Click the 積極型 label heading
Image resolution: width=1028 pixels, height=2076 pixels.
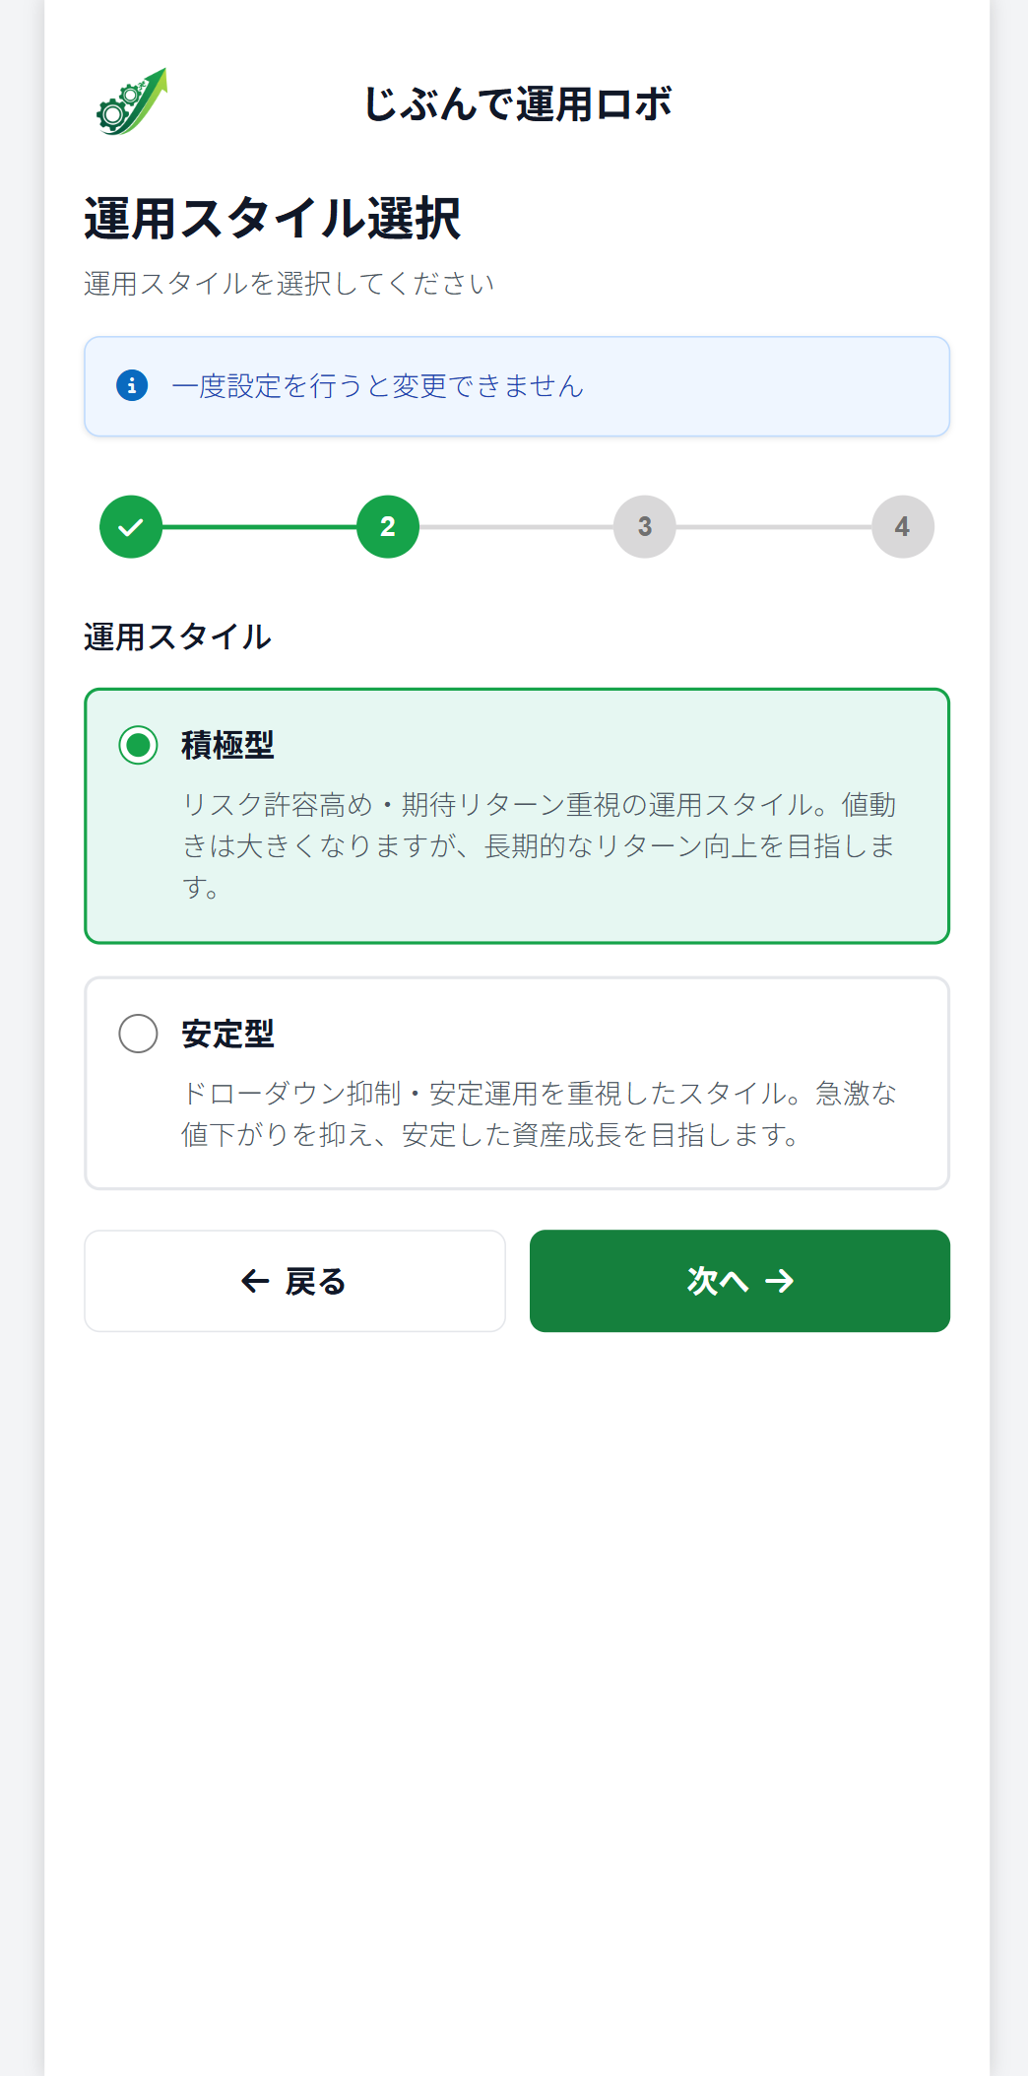pyautogui.click(x=227, y=745)
